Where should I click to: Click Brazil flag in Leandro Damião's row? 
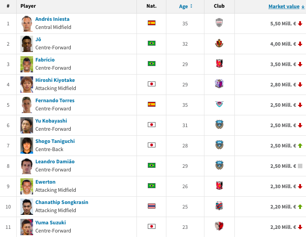151,166
